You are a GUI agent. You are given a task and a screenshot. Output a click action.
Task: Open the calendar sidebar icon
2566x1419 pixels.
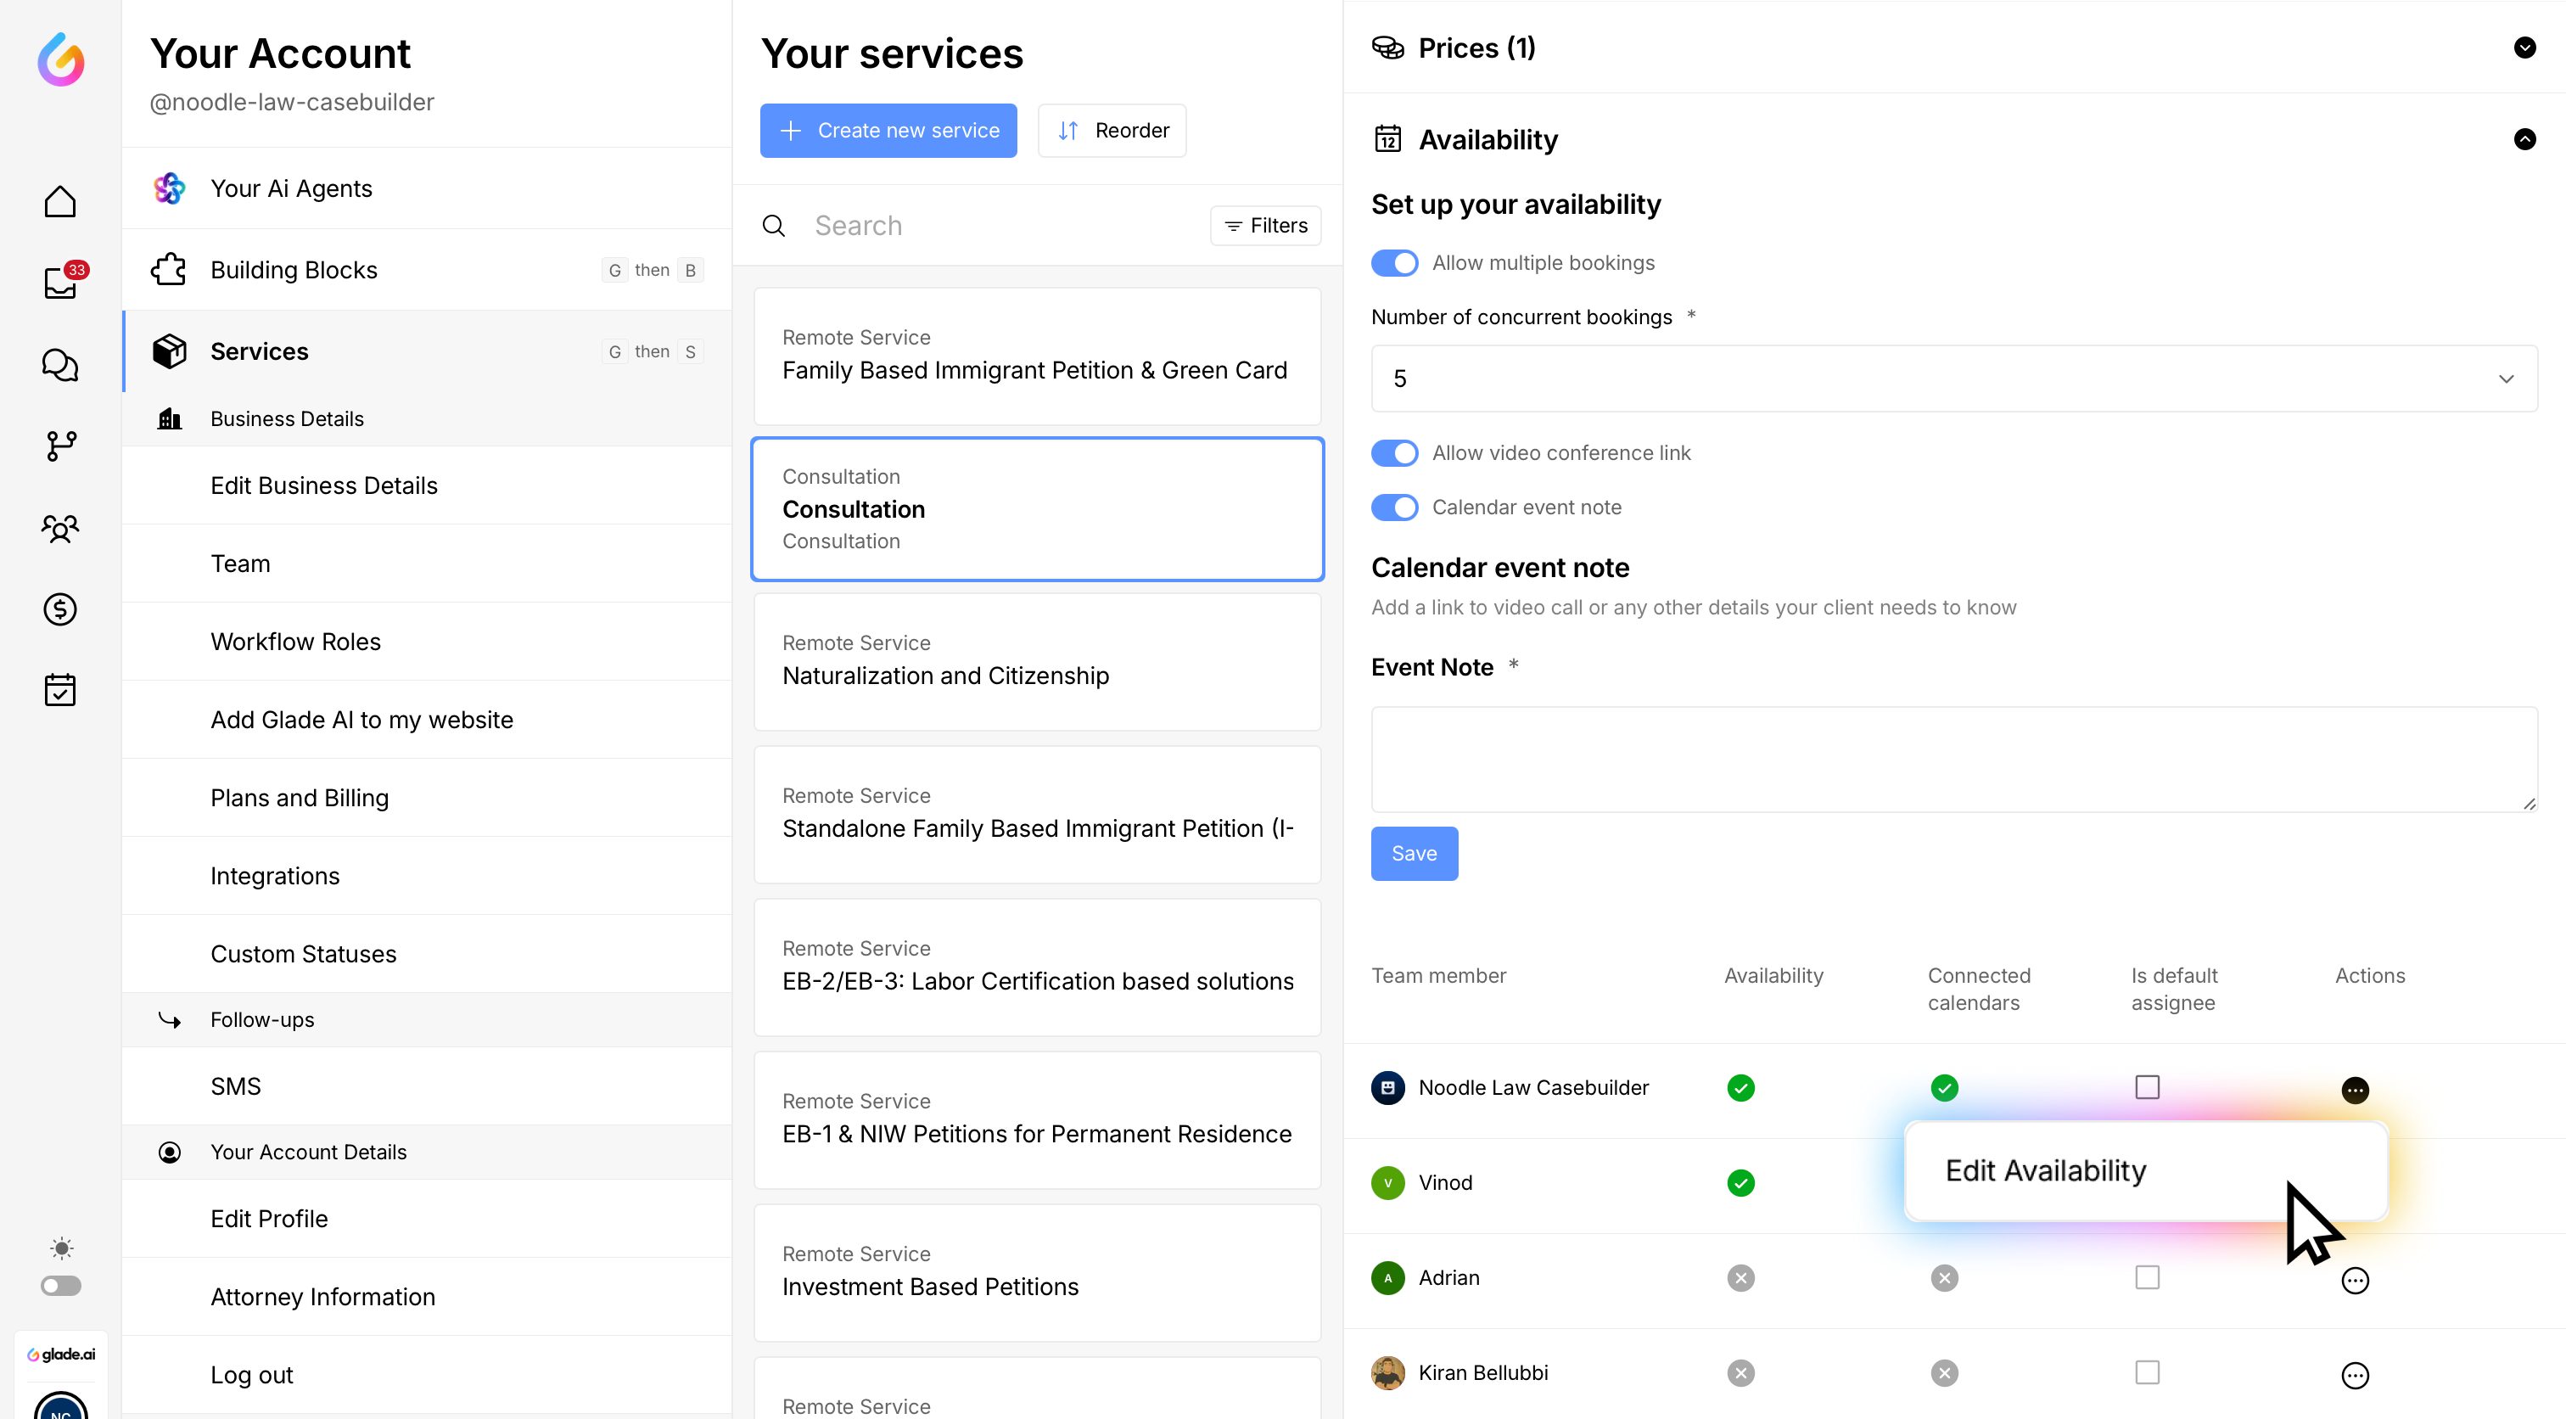[x=59, y=690]
